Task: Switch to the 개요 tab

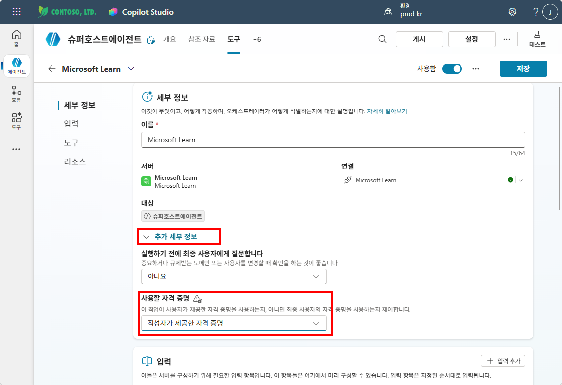Action: (x=170, y=39)
